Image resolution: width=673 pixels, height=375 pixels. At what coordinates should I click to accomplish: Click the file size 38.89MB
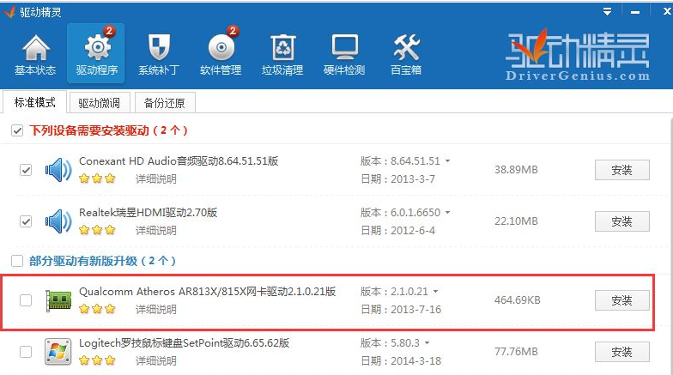[x=516, y=170]
